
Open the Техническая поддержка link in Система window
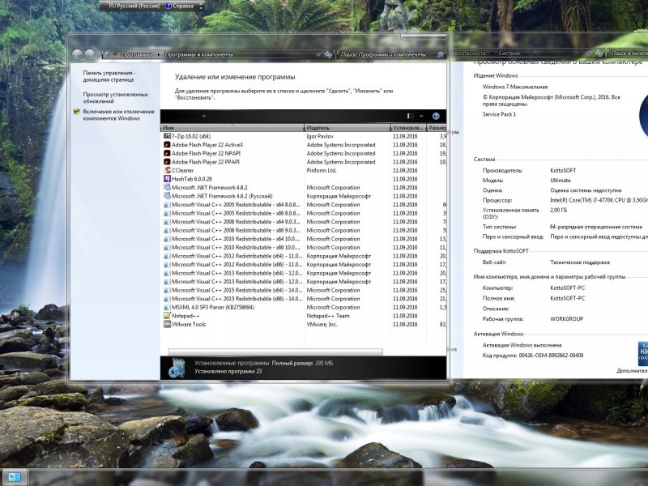(580, 262)
